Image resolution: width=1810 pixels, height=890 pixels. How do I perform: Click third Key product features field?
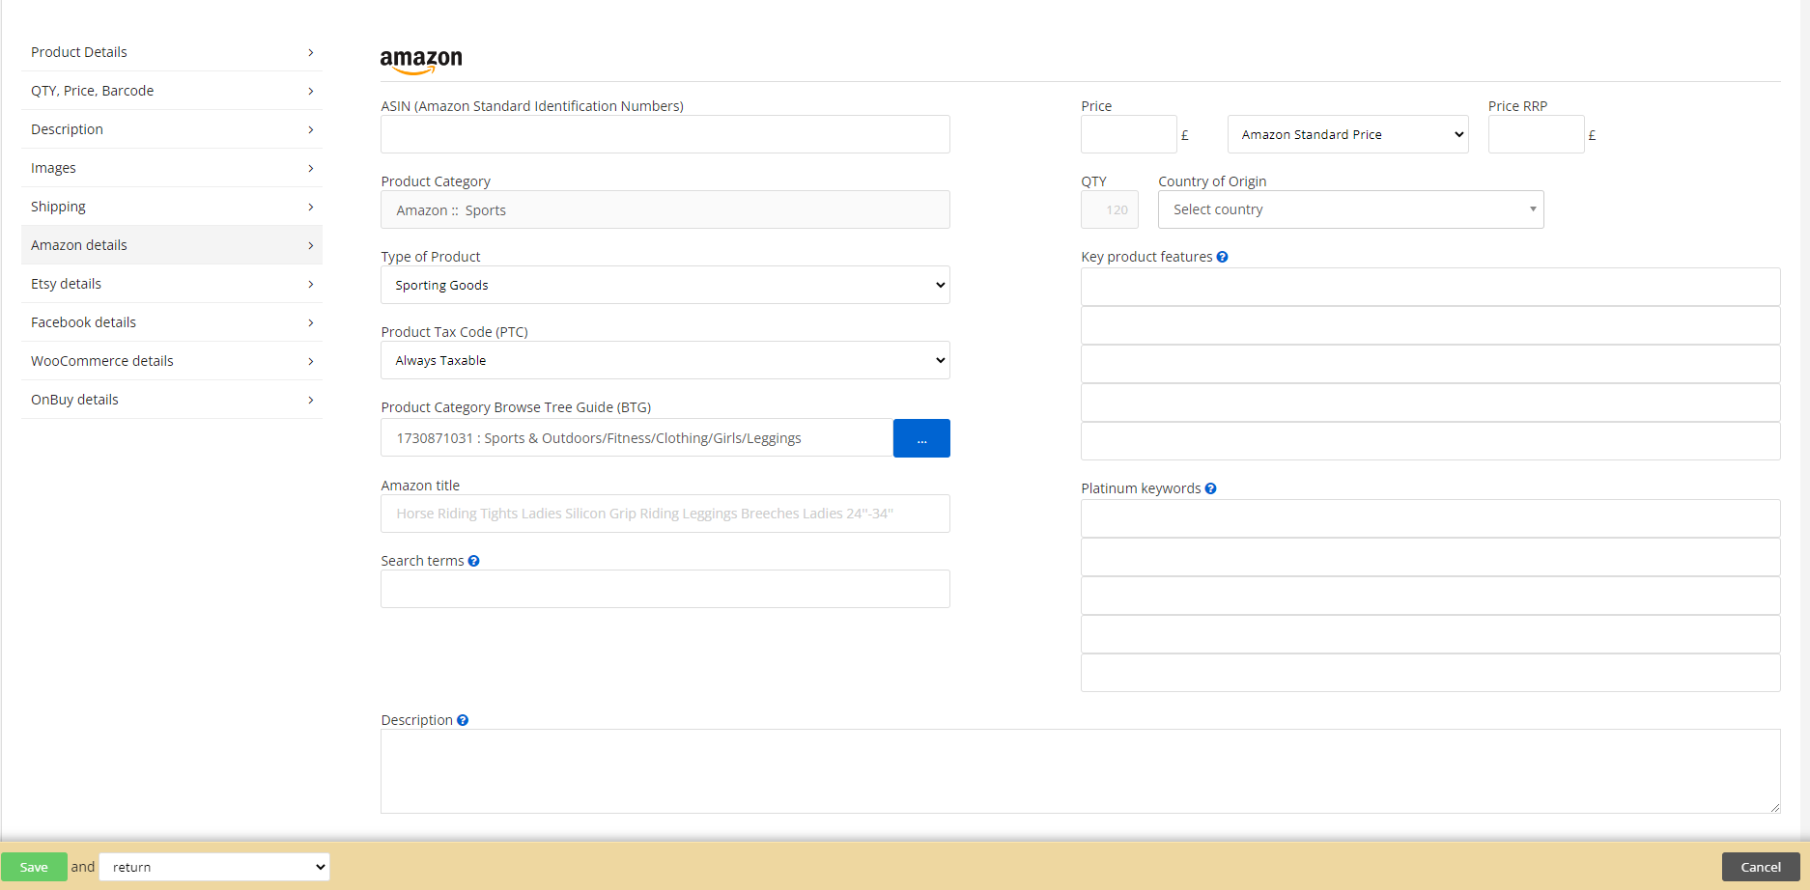[x=1430, y=364]
